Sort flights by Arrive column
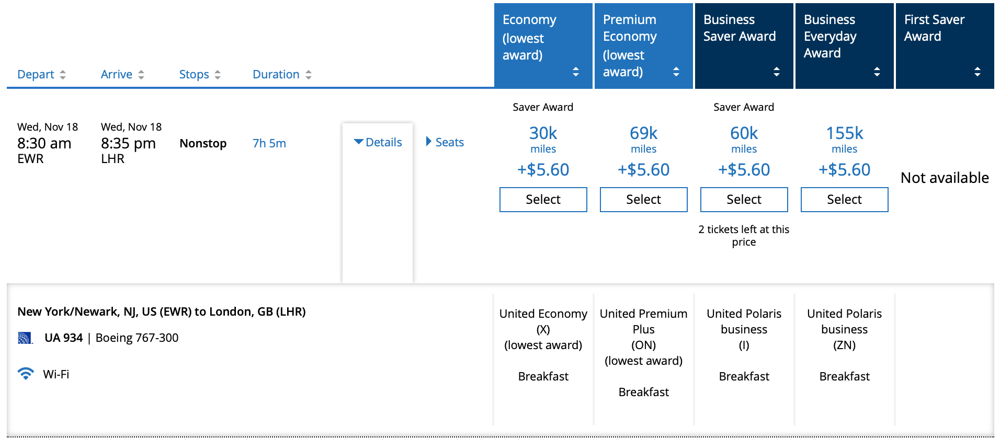The image size is (1000, 439). pyautogui.click(x=122, y=74)
